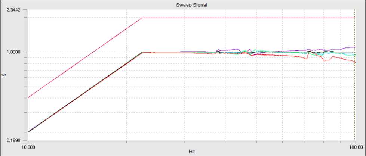
Task: Select the 100.00 x-axis end value
Action: point(355,147)
